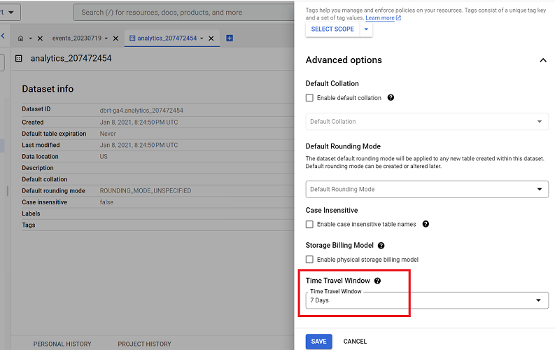
Task: Select the Default table expiration value Never
Action: coord(108,134)
